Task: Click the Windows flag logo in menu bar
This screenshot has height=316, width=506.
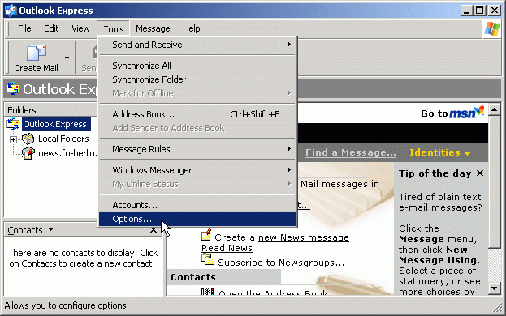Action: click(x=492, y=28)
